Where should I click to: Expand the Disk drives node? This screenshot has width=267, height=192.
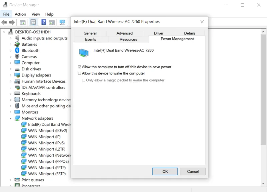click(x=11, y=69)
